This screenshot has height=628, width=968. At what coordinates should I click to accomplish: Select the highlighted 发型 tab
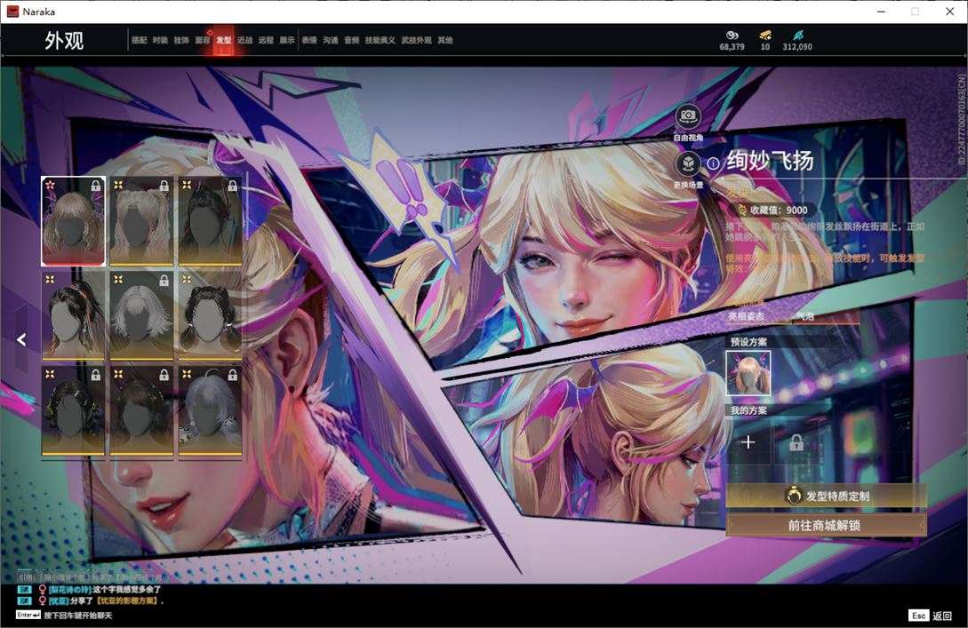223,40
